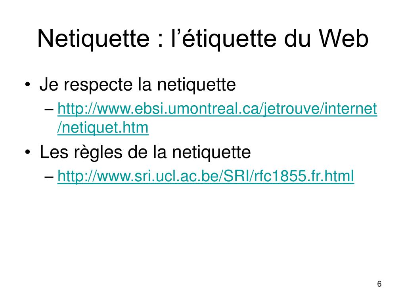Click the /netiquet.htm link continuation line
This screenshot has height=304, width=406.
pos(103,127)
